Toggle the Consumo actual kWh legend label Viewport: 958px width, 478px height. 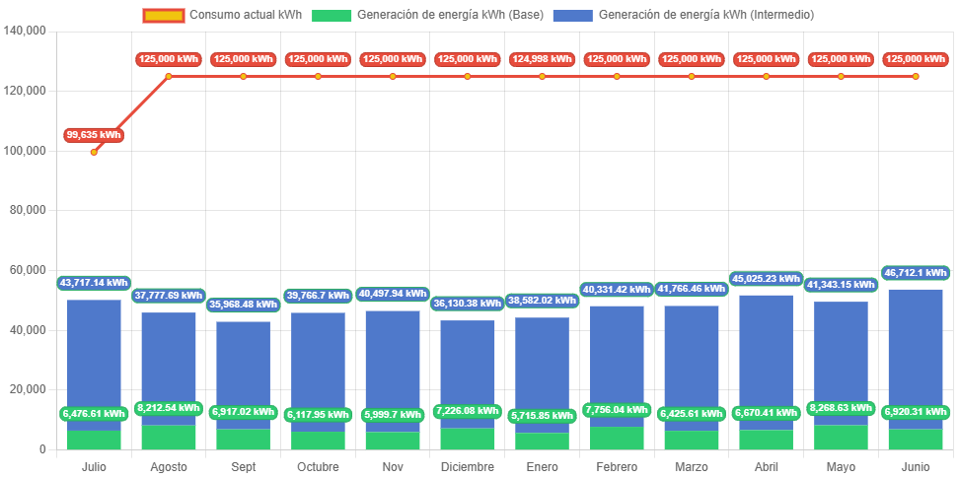245,15
